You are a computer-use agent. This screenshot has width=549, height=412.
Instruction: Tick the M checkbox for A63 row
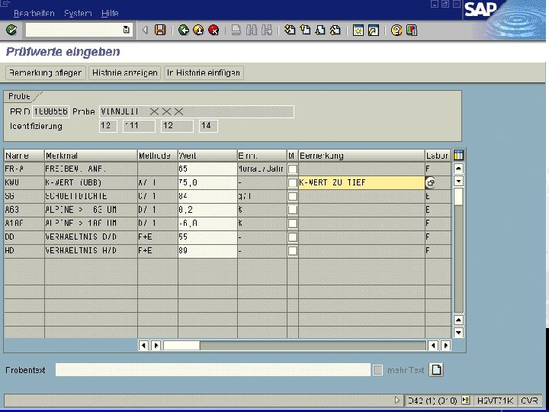click(x=292, y=210)
